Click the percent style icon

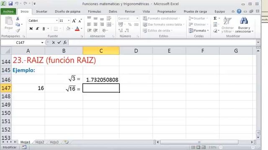130,25
